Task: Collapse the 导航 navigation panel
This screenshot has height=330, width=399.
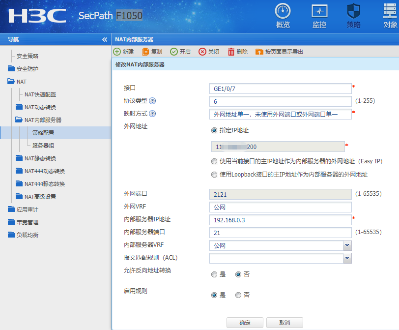Action: click(105, 39)
